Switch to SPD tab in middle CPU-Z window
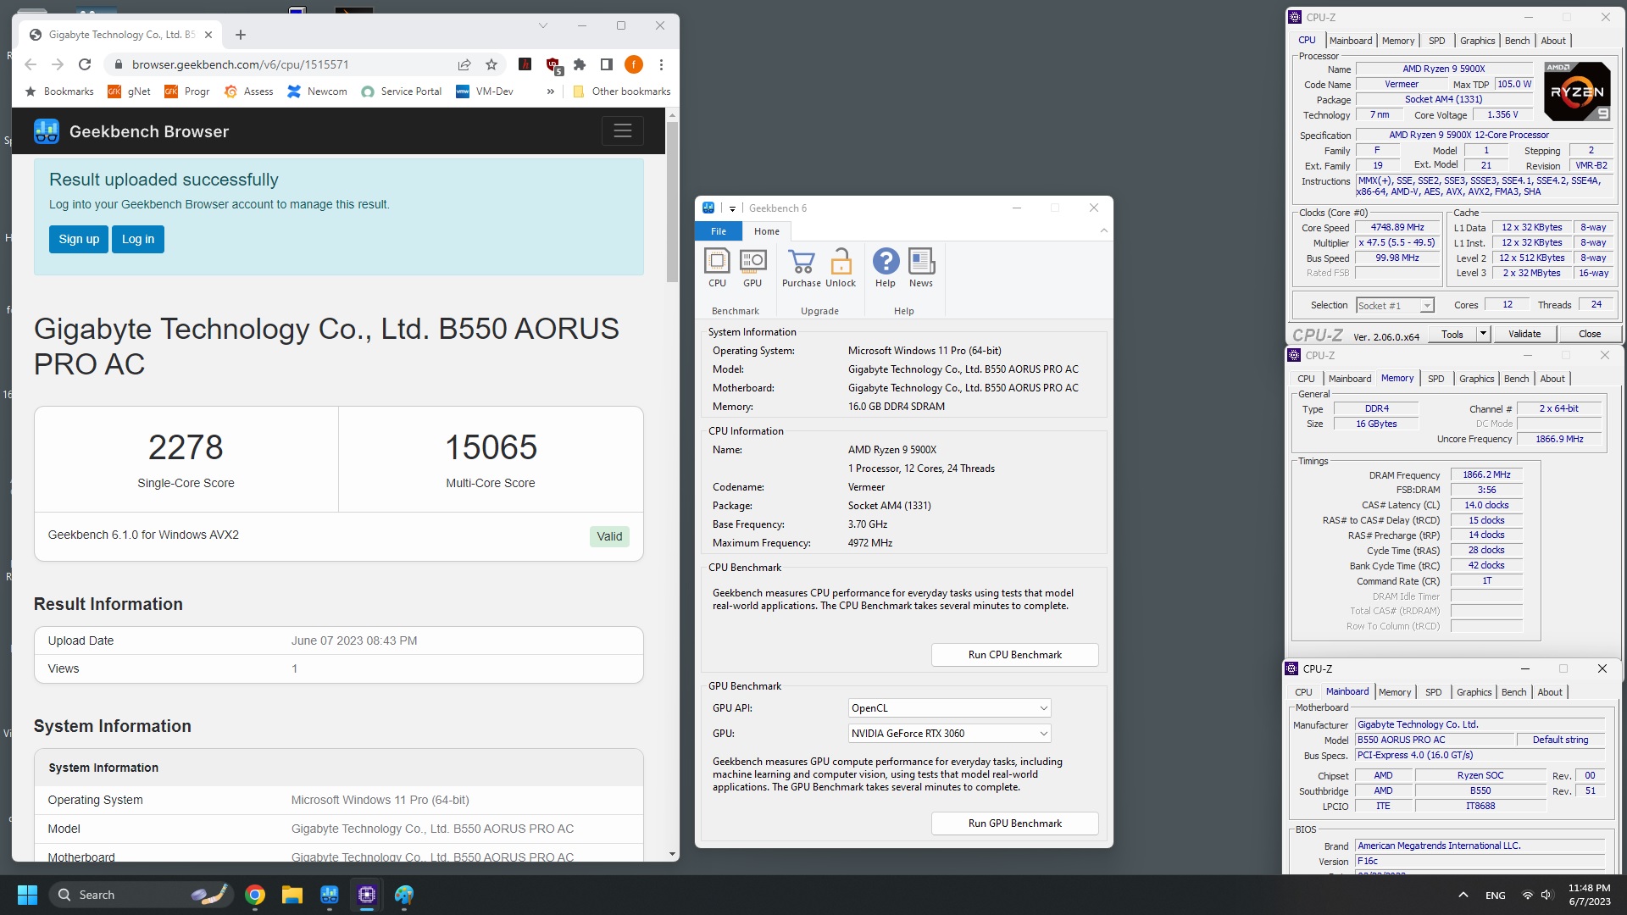This screenshot has width=1627, height=915. pos(1435,379)
